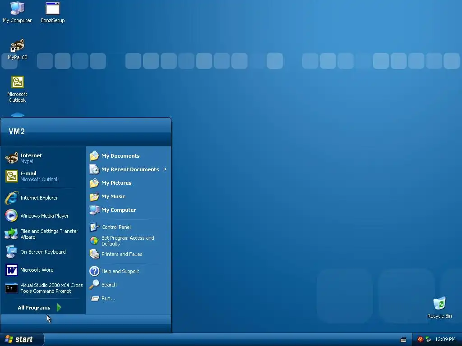Open Control Panel label

[x=116, y=227]
